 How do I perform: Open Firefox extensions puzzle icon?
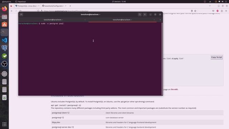tap(222, 11)
